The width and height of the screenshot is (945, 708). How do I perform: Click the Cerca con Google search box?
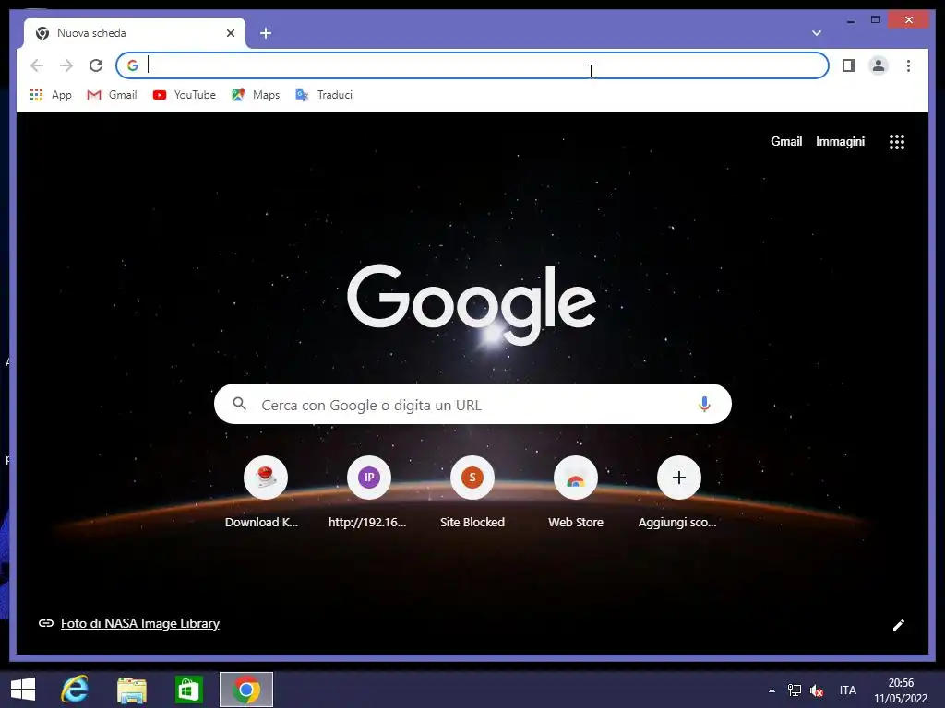point(472,404)
